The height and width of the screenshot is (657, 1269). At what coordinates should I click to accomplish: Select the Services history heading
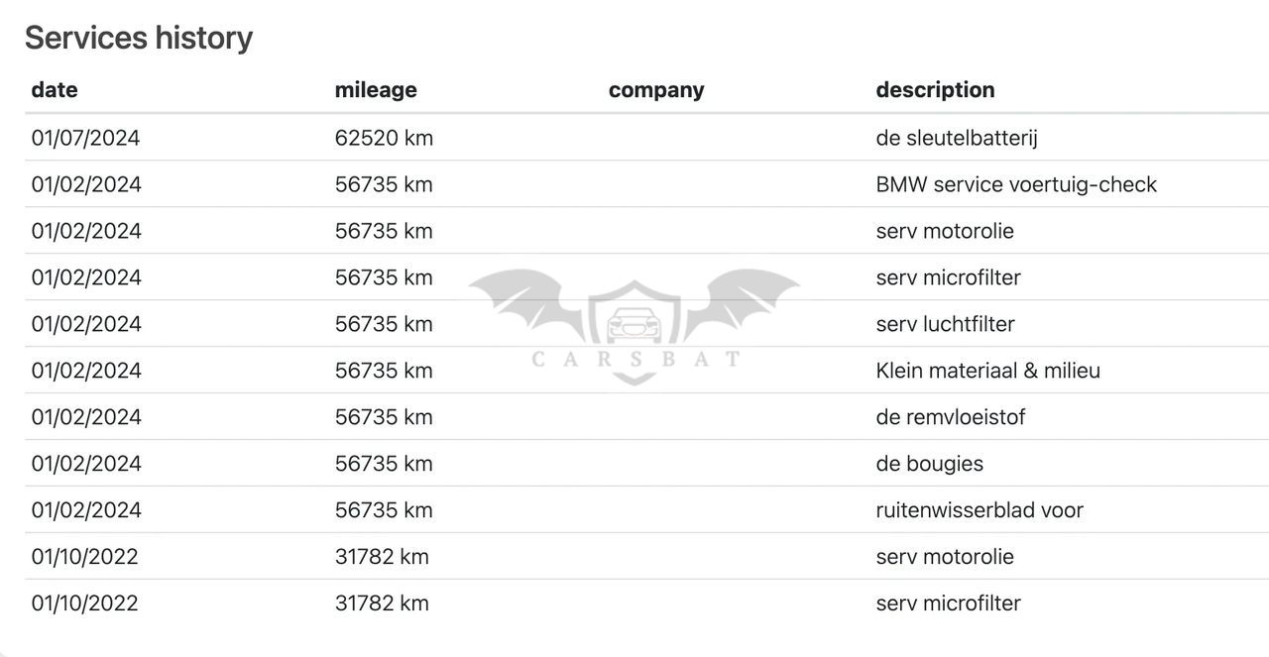139,38
